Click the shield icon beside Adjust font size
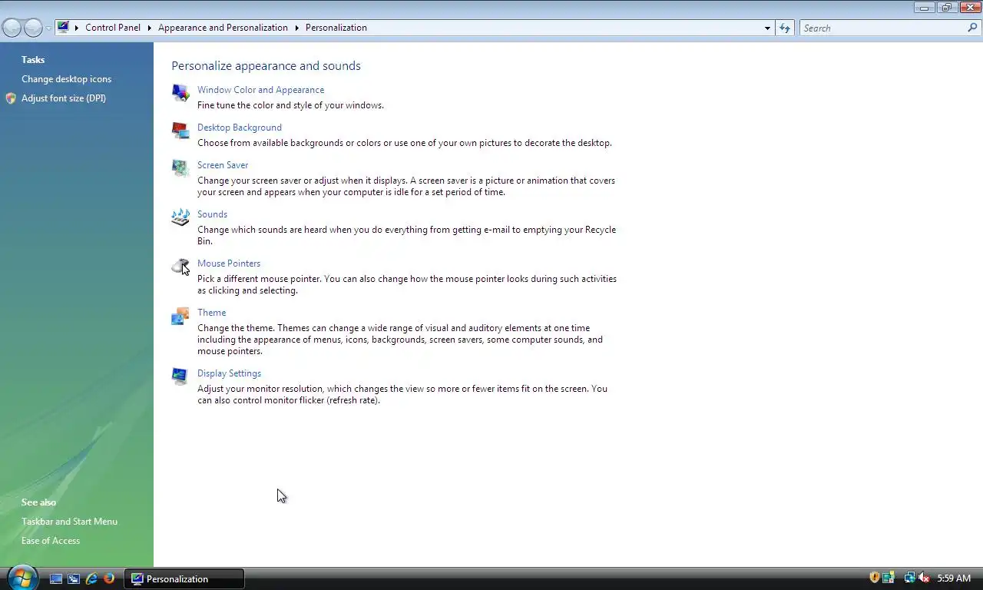Screen dimensions: 983x590 [11, 98]
